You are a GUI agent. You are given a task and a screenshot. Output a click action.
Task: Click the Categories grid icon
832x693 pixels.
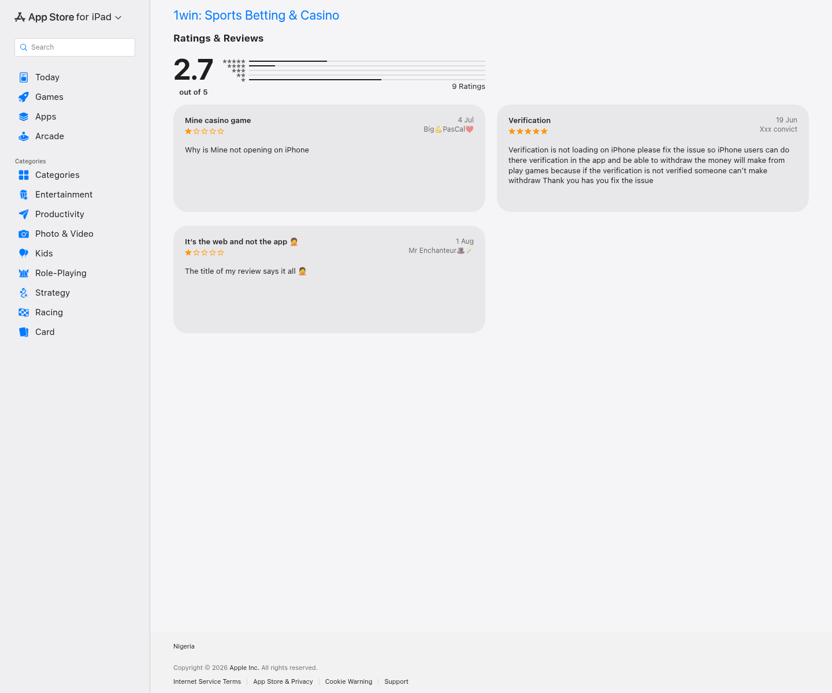point(24,175)
